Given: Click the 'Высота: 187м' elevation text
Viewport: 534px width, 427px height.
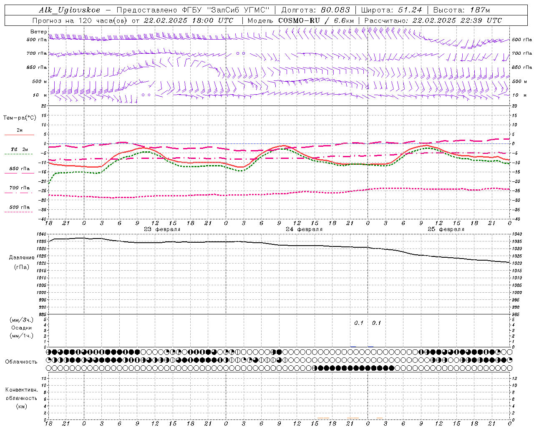Looking at the screenshot, I should click(461, 10).
